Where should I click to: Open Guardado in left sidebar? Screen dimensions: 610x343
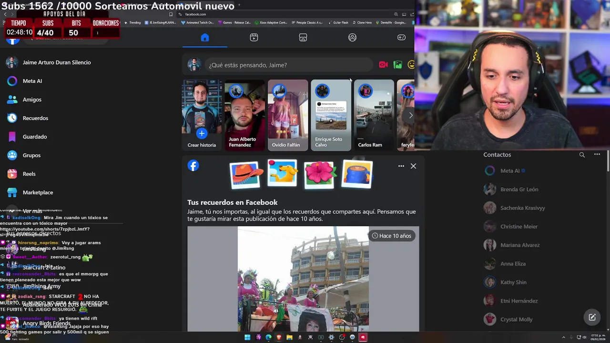click(27, 137)
